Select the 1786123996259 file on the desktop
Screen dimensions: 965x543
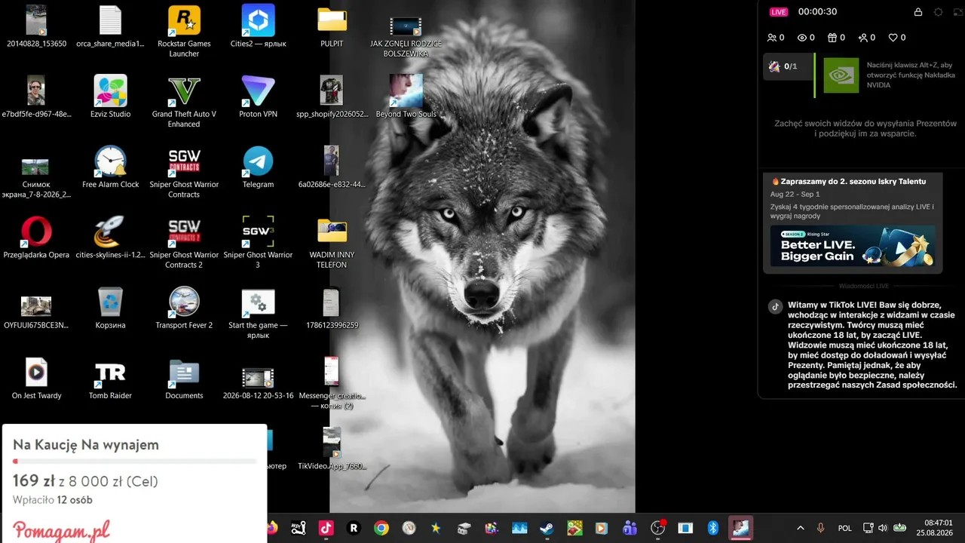point(332,307)
